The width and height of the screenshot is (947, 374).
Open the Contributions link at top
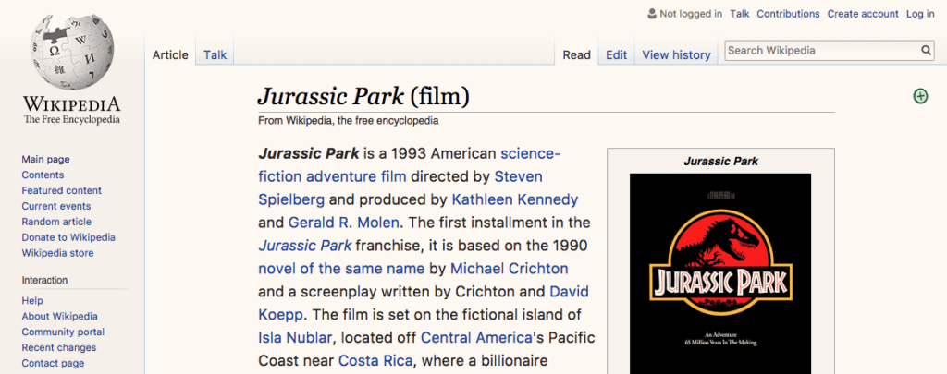click(788, 14)
